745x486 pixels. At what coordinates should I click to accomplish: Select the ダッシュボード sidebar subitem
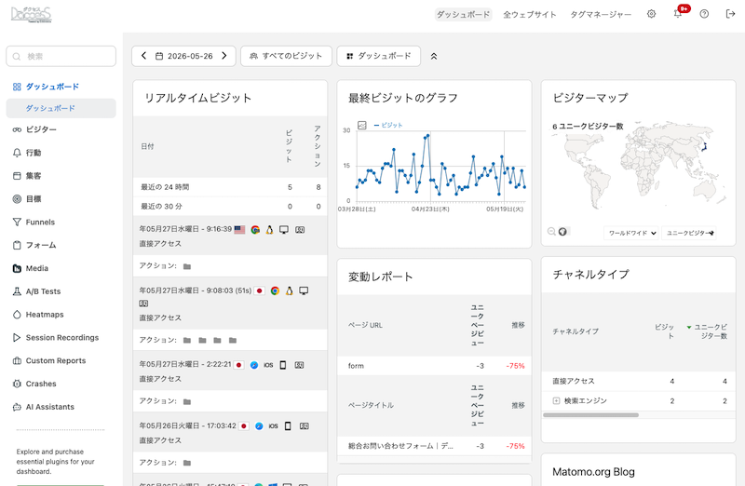61,108
